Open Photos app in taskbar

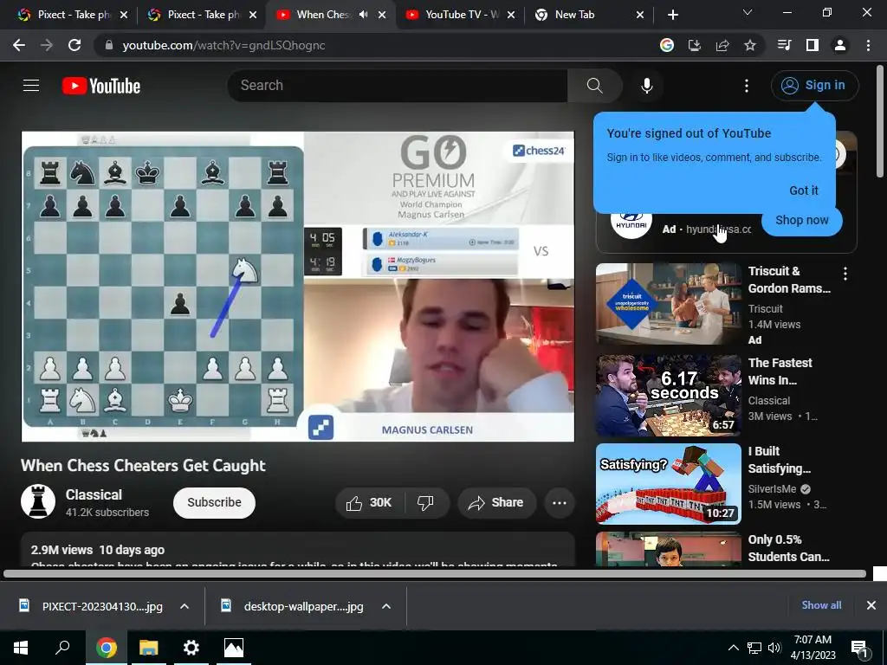pos(234,648)
